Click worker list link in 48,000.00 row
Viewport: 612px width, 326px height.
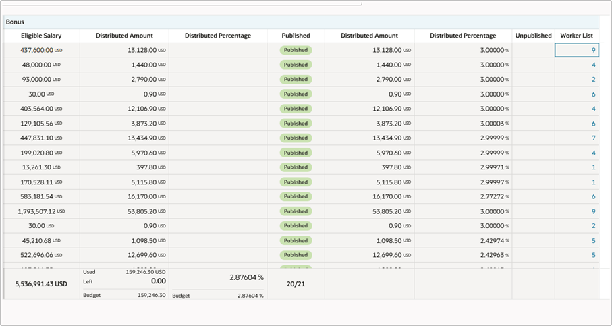(593, 65)
